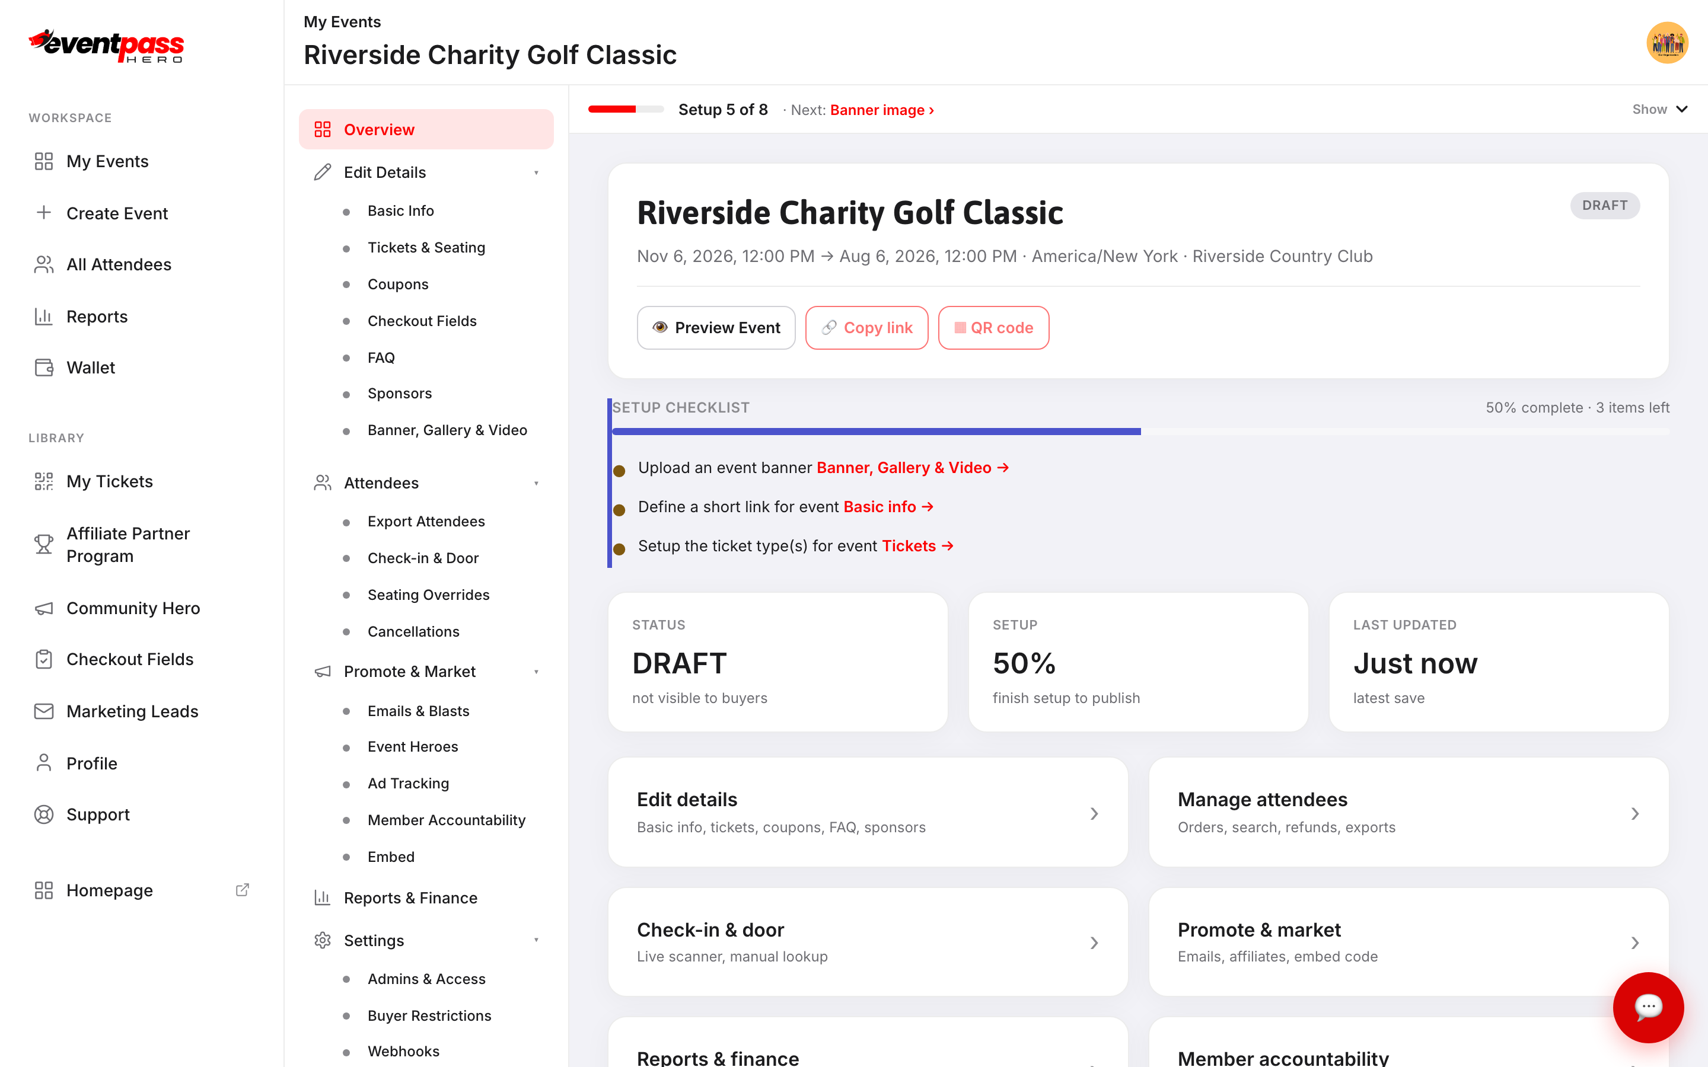Viewport: 1708px width, 1067px height.
Task: Click the Copy link button
Action: pyautogui.click(x=866, y=327)
